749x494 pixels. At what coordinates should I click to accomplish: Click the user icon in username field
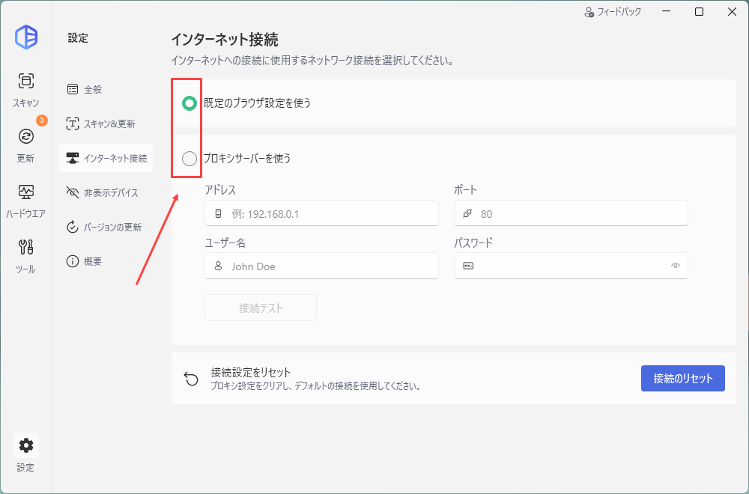tap(218, 266)
